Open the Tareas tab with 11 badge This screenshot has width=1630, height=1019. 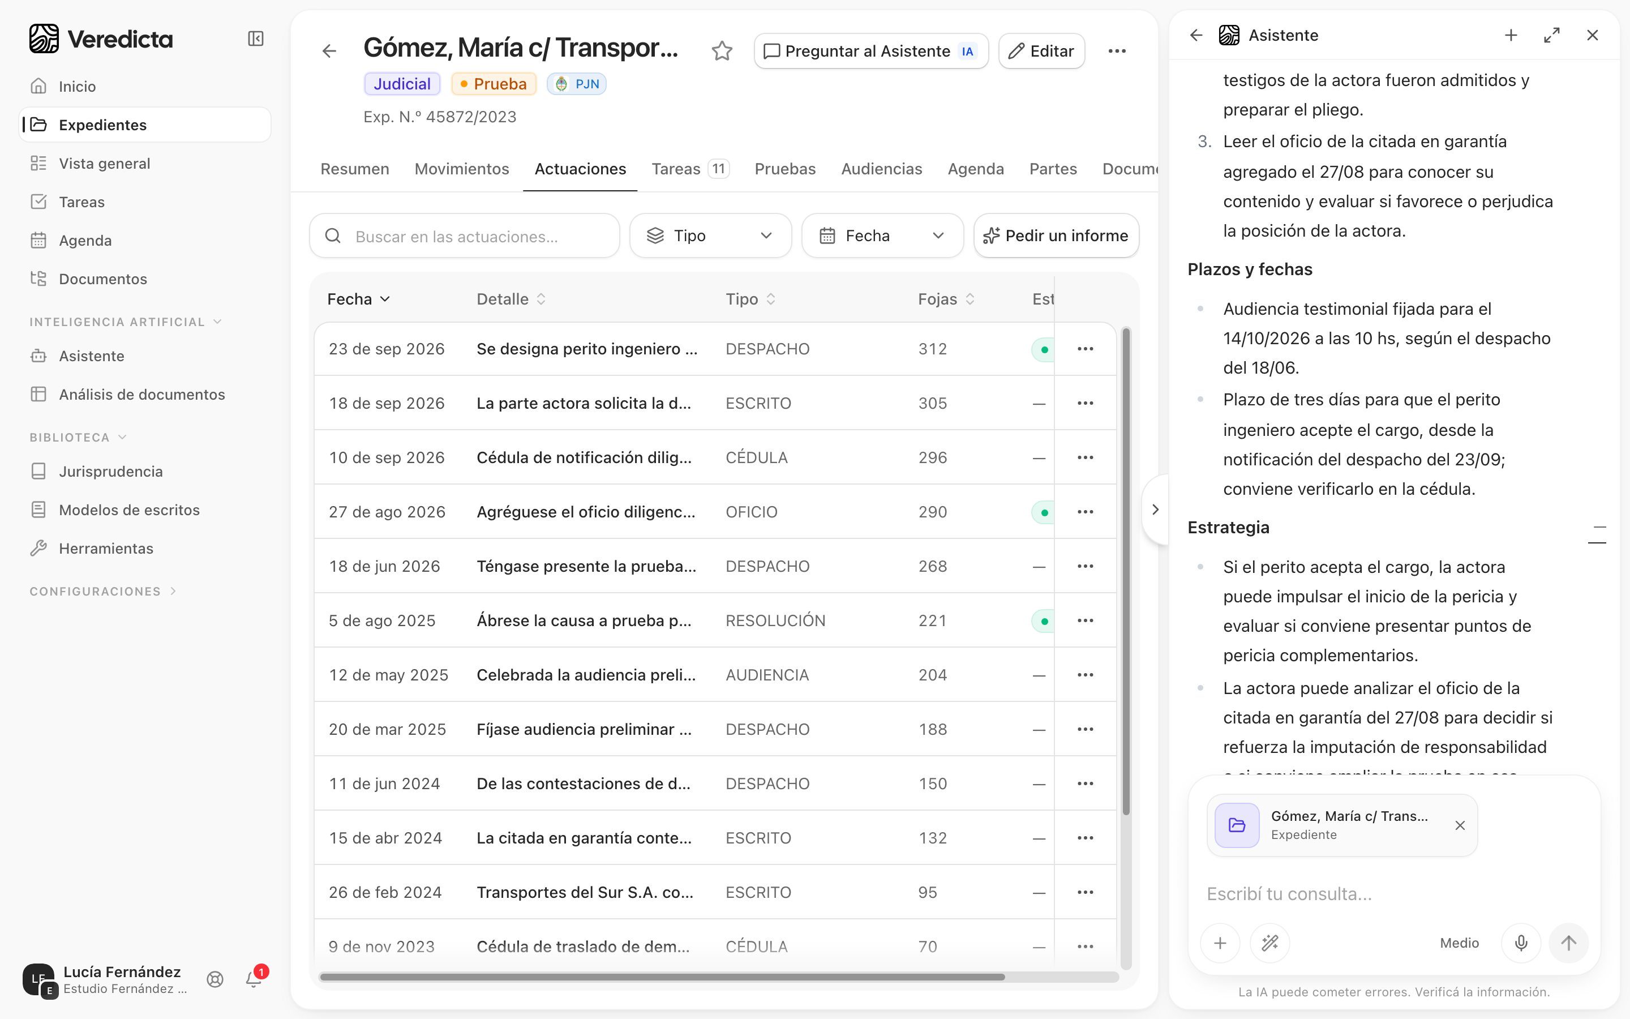point(690,169)
